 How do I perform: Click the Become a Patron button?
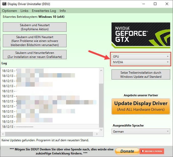pos(152,151)
